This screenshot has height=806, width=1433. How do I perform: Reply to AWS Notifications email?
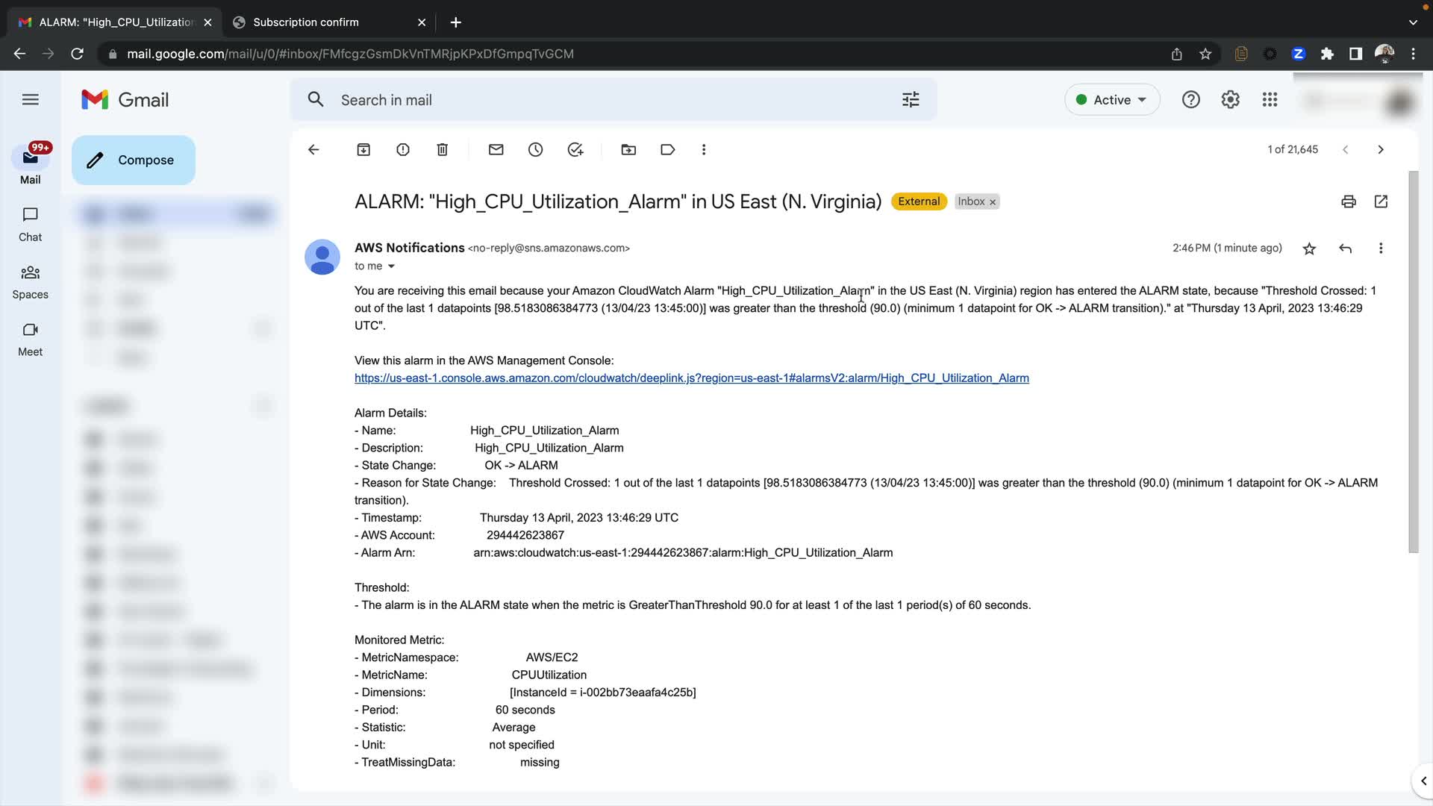click(1345, 249)
